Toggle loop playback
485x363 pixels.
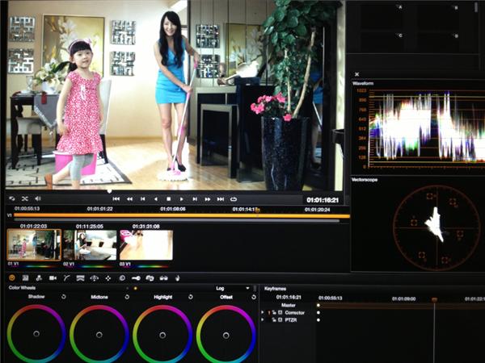[x=234, y=199]
